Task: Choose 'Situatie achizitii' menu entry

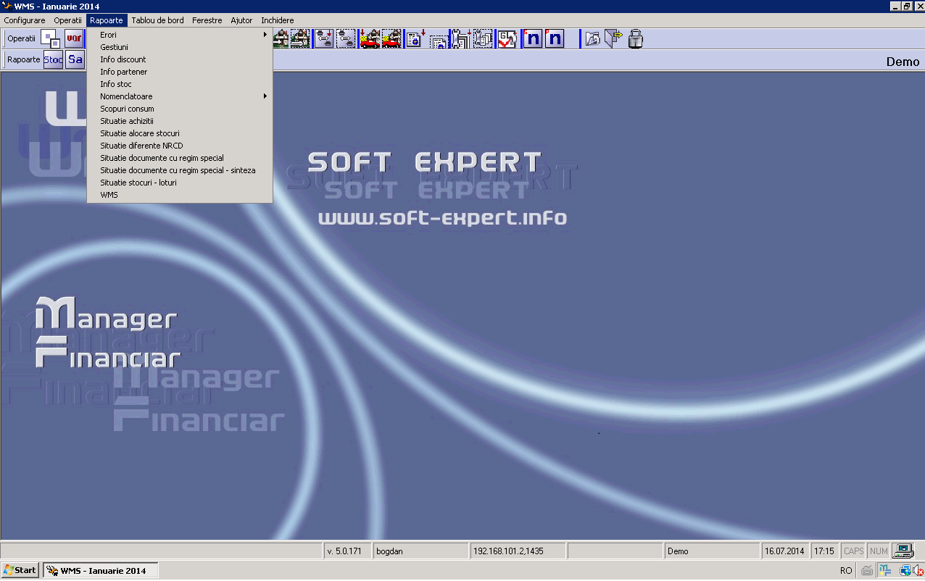Action: click(x=127, y=121)
